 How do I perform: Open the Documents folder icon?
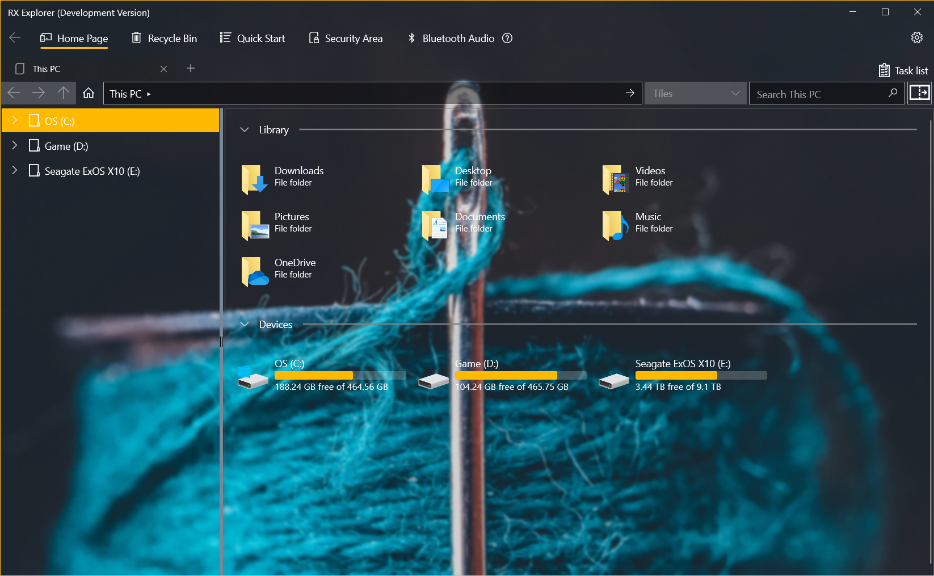(x=435, y=225)
